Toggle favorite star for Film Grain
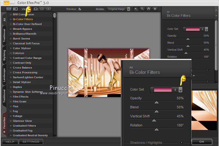This screenshot has width=219, height=146. point(11,101)
